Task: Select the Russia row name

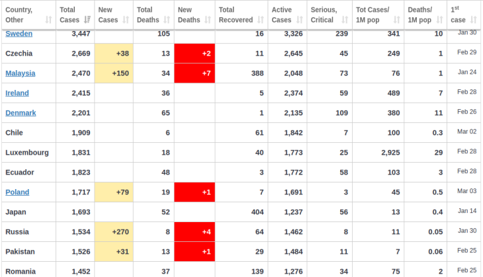Action: tap(17, 232)
